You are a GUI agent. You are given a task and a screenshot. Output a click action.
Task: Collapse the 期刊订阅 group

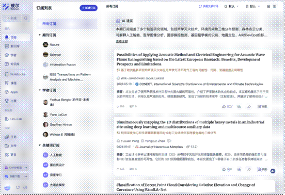[40, 35]
